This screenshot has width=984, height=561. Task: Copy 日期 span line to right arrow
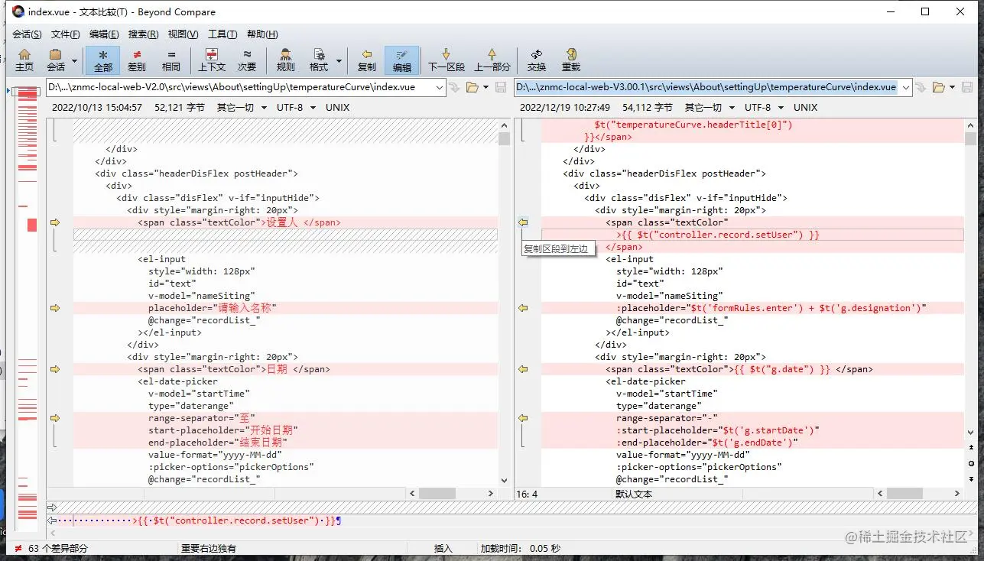(x=55, y=369)
